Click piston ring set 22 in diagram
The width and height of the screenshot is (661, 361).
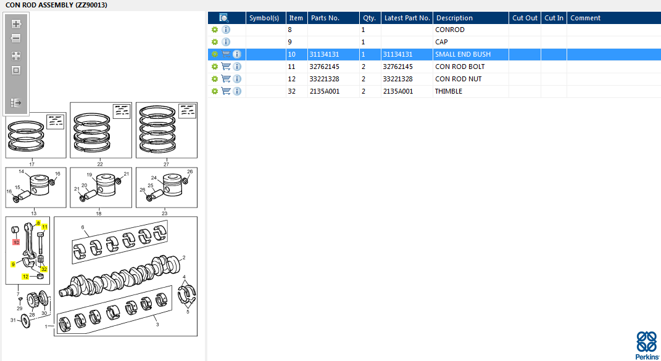[101, 131]
